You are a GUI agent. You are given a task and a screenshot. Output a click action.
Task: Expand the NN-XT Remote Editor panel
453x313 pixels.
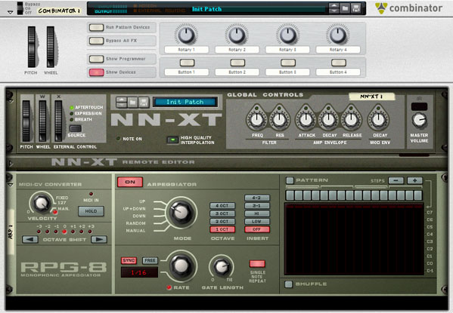click(x=11, y=164)
